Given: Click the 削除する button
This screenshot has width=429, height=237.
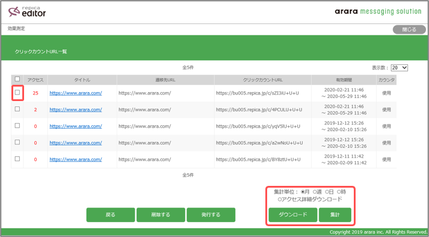Looking at the screenshot, I should tap(161, 215).
